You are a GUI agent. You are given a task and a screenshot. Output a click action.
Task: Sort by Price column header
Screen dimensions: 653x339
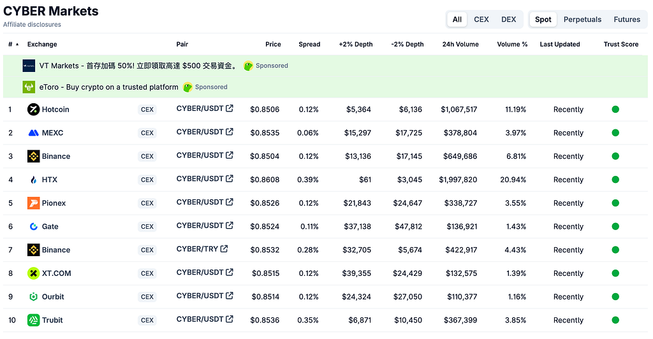[x=273, y=44]
